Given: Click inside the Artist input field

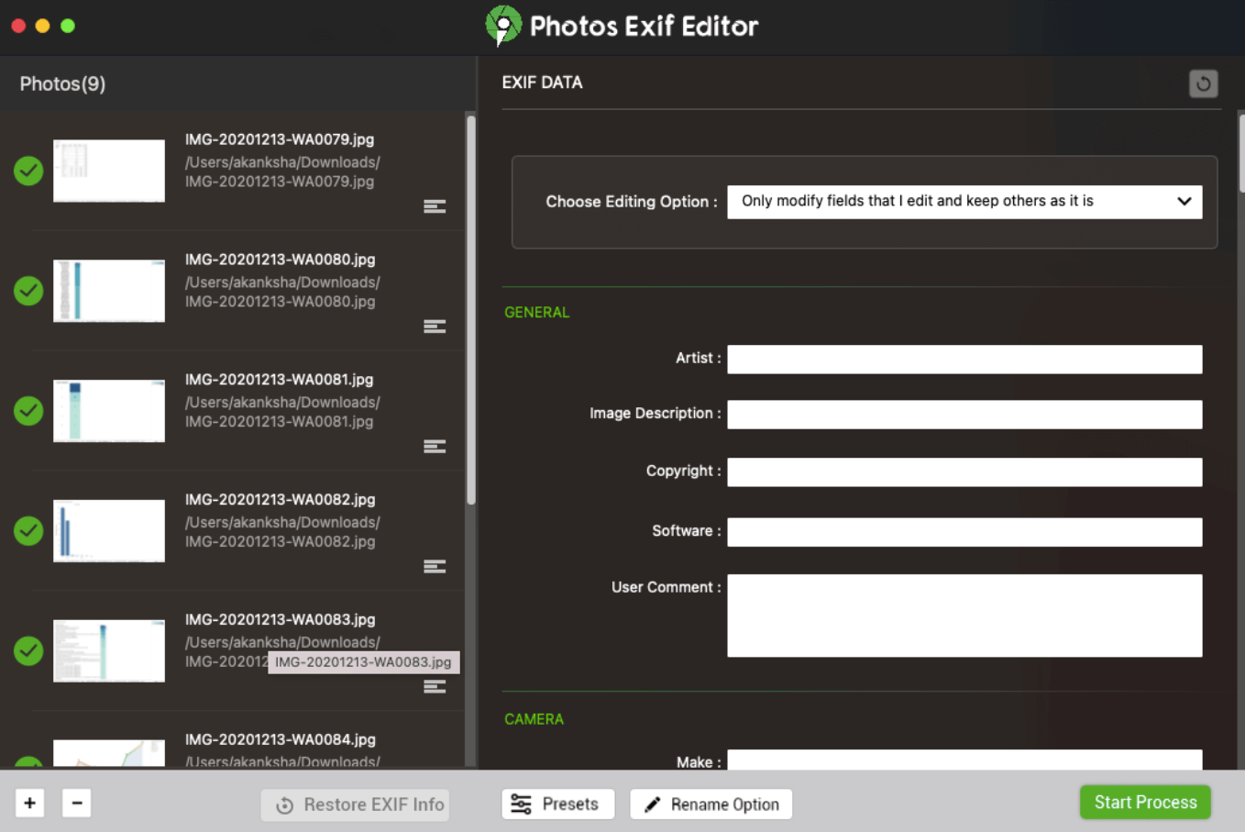Looking at the screenshot, I should 964,359.
